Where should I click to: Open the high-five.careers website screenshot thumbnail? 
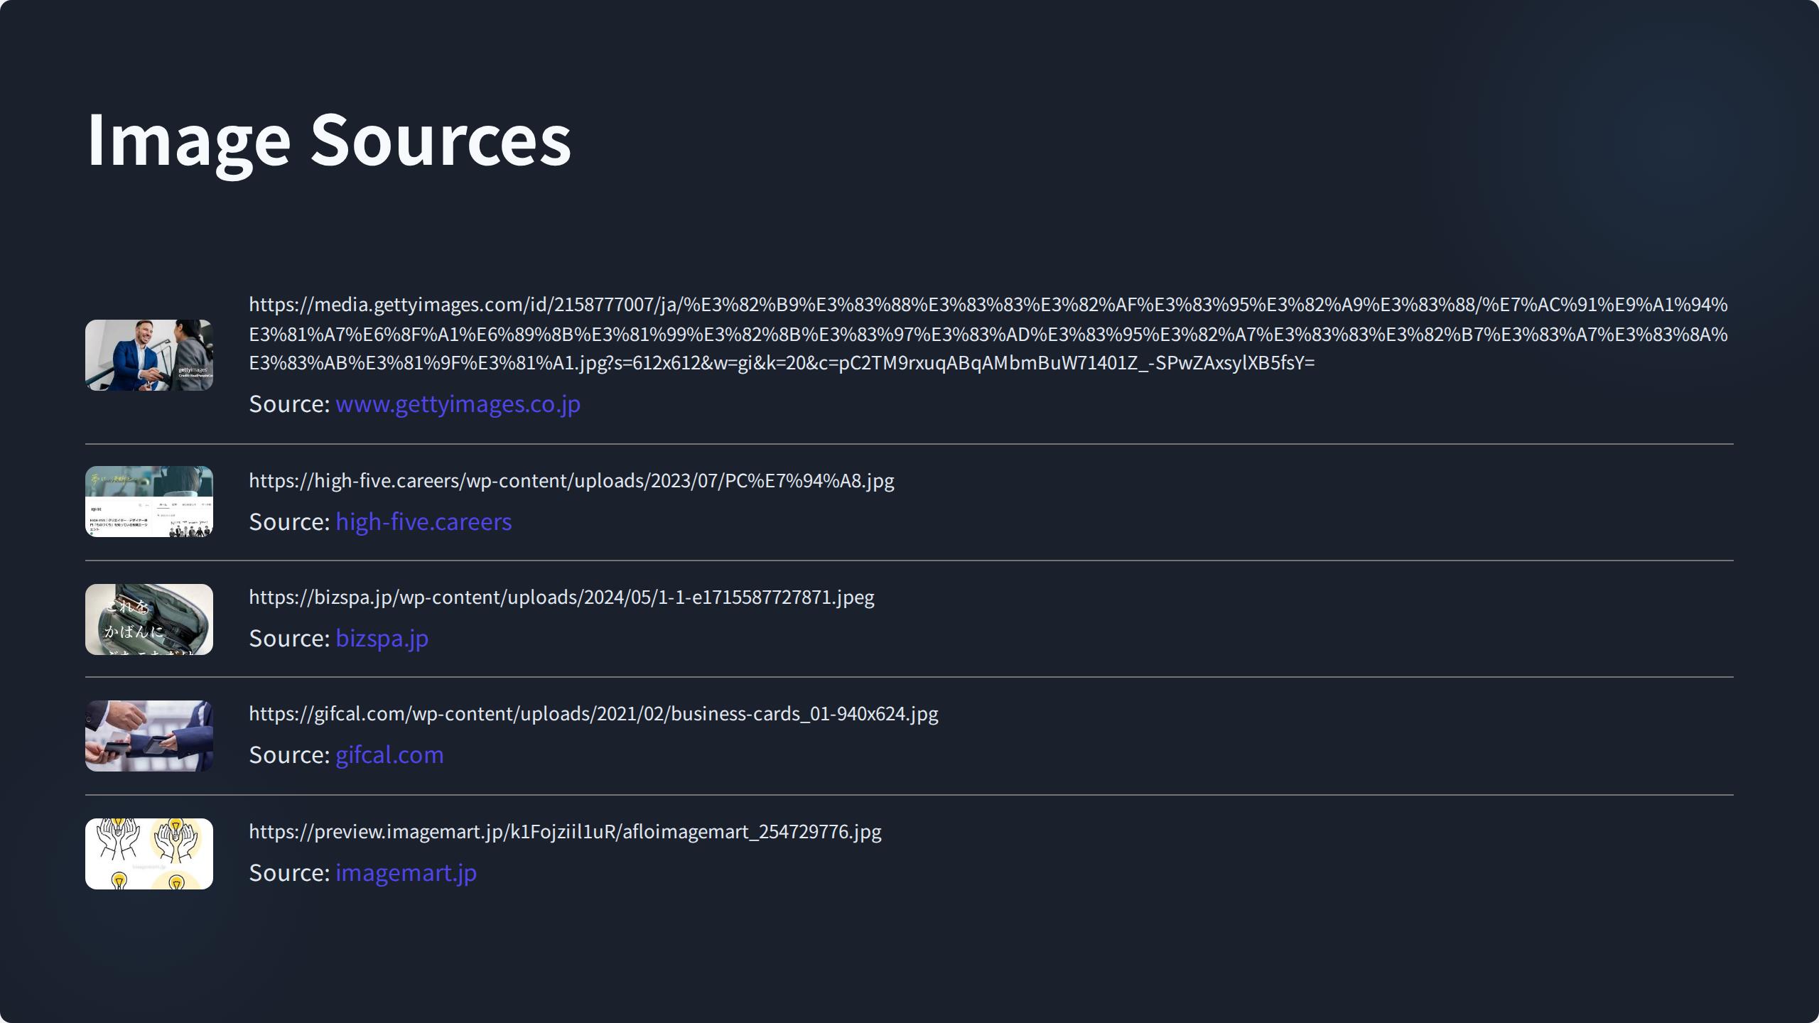149,502
